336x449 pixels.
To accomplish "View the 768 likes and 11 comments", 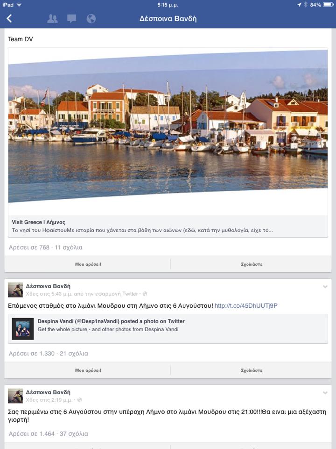I will [x=45, y=247].
